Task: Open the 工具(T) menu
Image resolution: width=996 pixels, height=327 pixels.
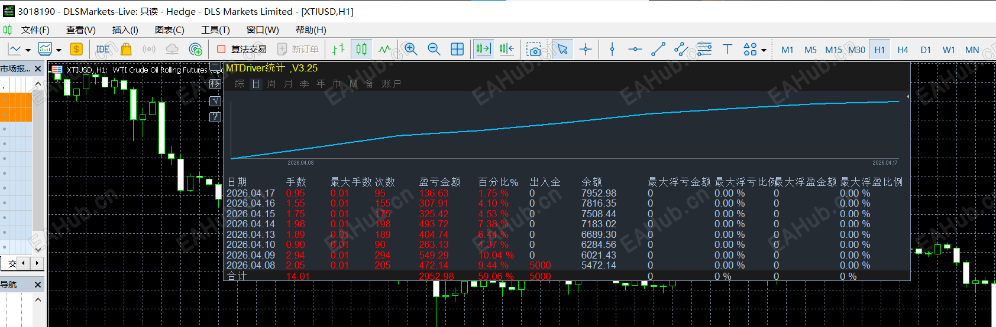Action: 215,30
